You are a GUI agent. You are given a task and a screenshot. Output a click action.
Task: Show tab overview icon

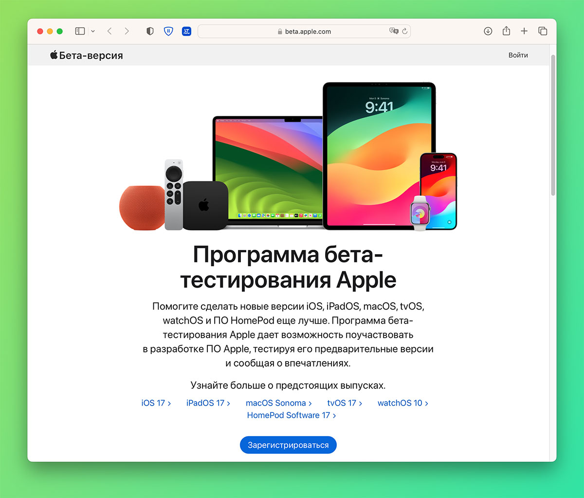pos(543,31)
